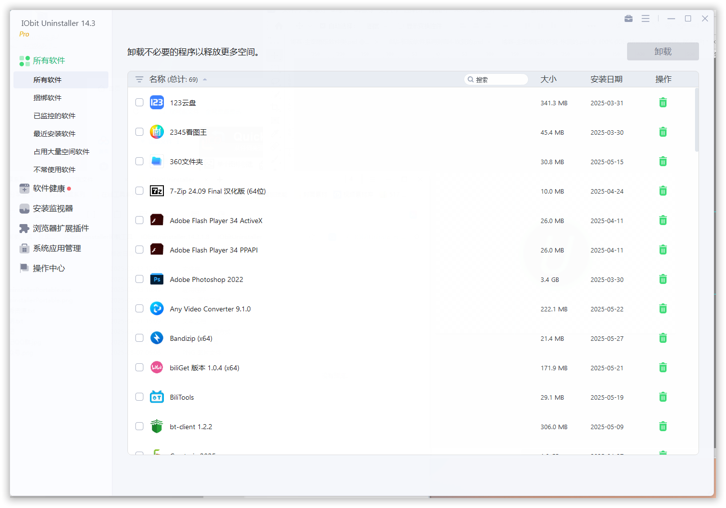Click the 7-Zip app icon
The width and height of the screenshot is (726, 508).
point(157,191)
